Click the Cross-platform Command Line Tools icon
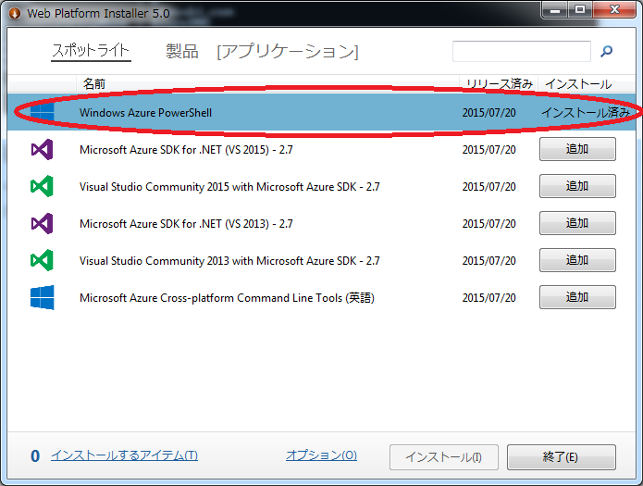The image size is (643, 486). point(42,297)
